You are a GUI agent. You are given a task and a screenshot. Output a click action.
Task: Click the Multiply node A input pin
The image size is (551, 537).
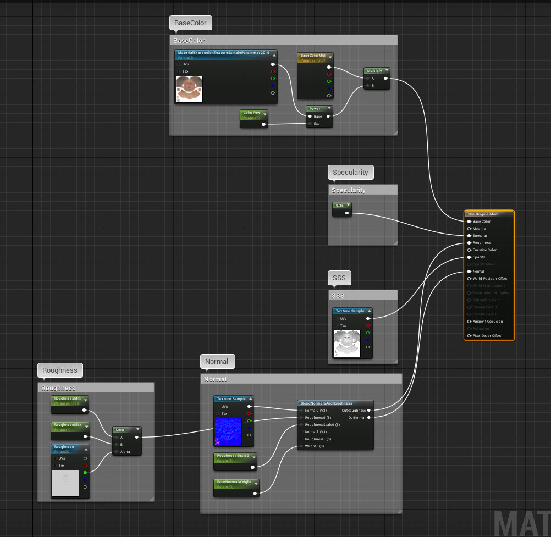click(368, 78)
